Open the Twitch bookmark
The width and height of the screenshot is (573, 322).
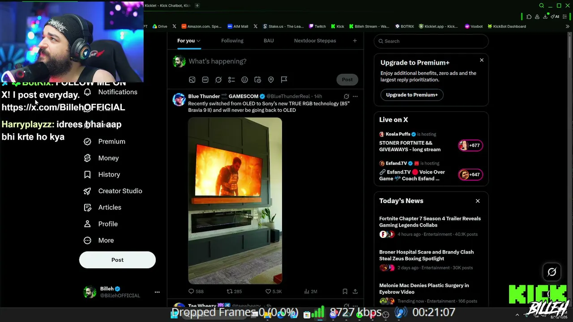[317, 26]
